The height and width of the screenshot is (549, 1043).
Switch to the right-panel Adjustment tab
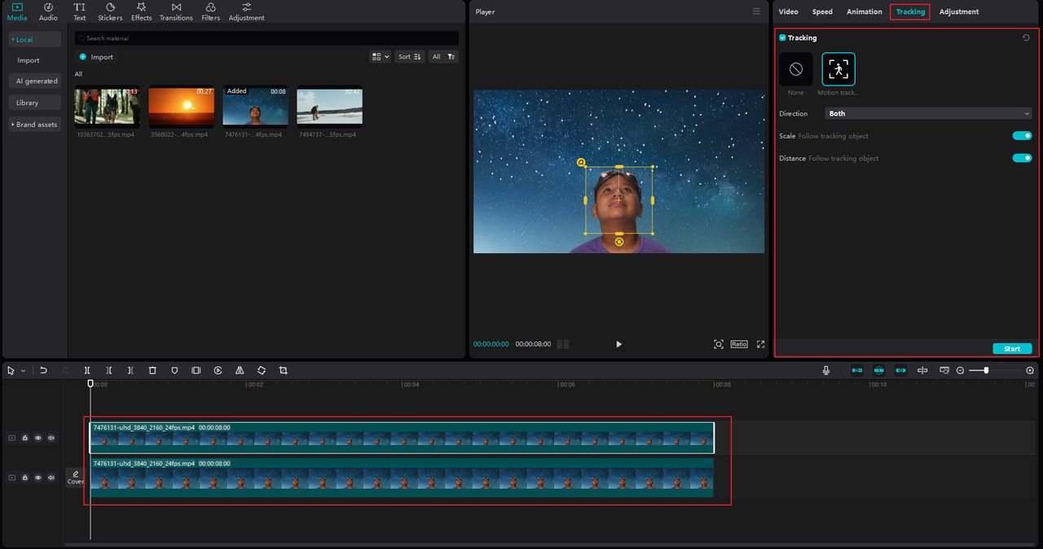pyautogui.click(x=959, y=11)
